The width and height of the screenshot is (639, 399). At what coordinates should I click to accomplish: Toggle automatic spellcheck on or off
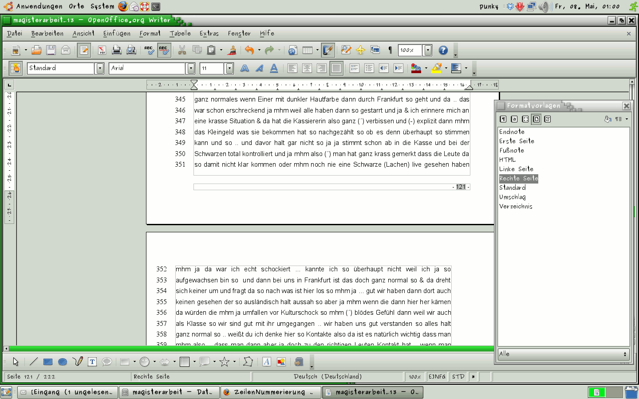[x=164, y=51]
